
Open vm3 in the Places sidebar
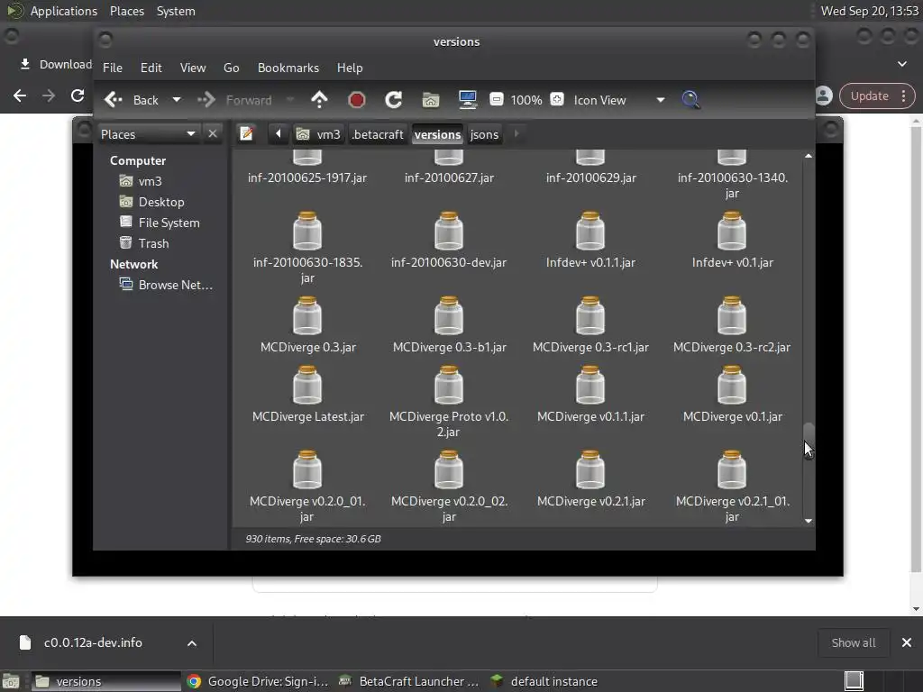coord(141,181)
